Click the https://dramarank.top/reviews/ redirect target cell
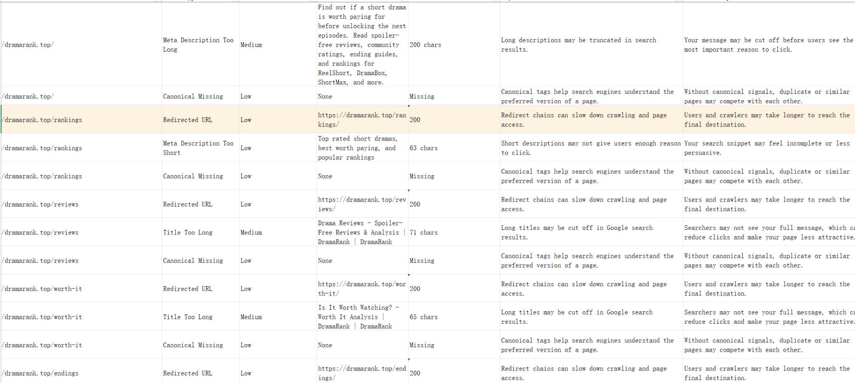The image size is (855, 383). pos(362,204)
